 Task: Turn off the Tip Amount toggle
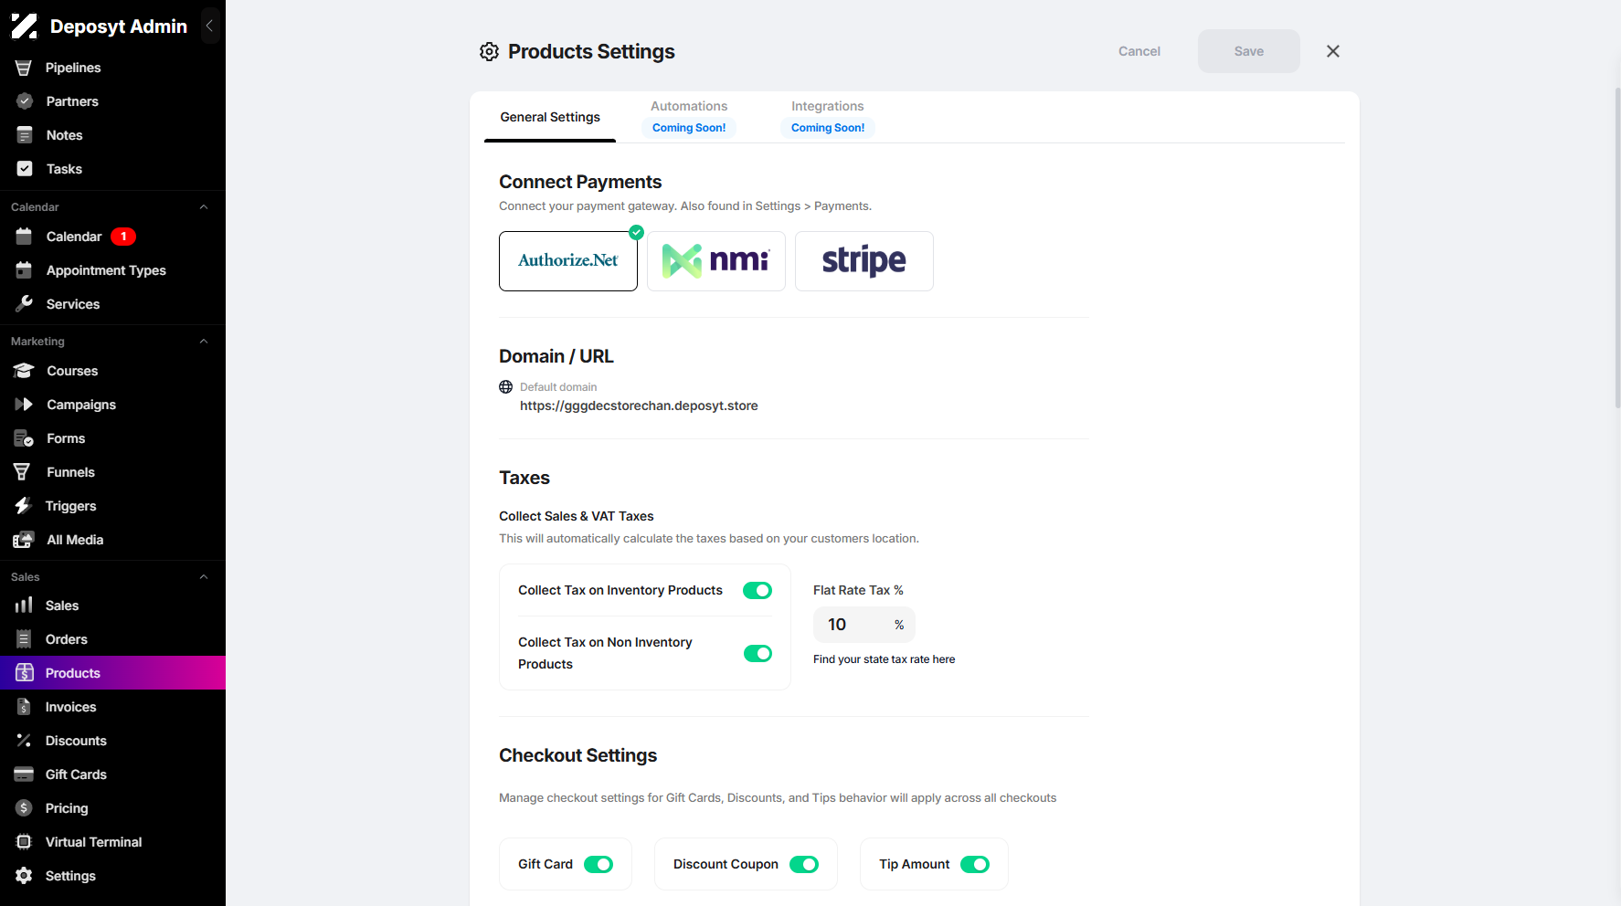[975, 865]
